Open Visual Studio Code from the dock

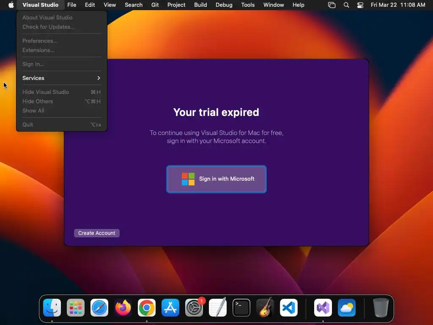click(289, 307)
